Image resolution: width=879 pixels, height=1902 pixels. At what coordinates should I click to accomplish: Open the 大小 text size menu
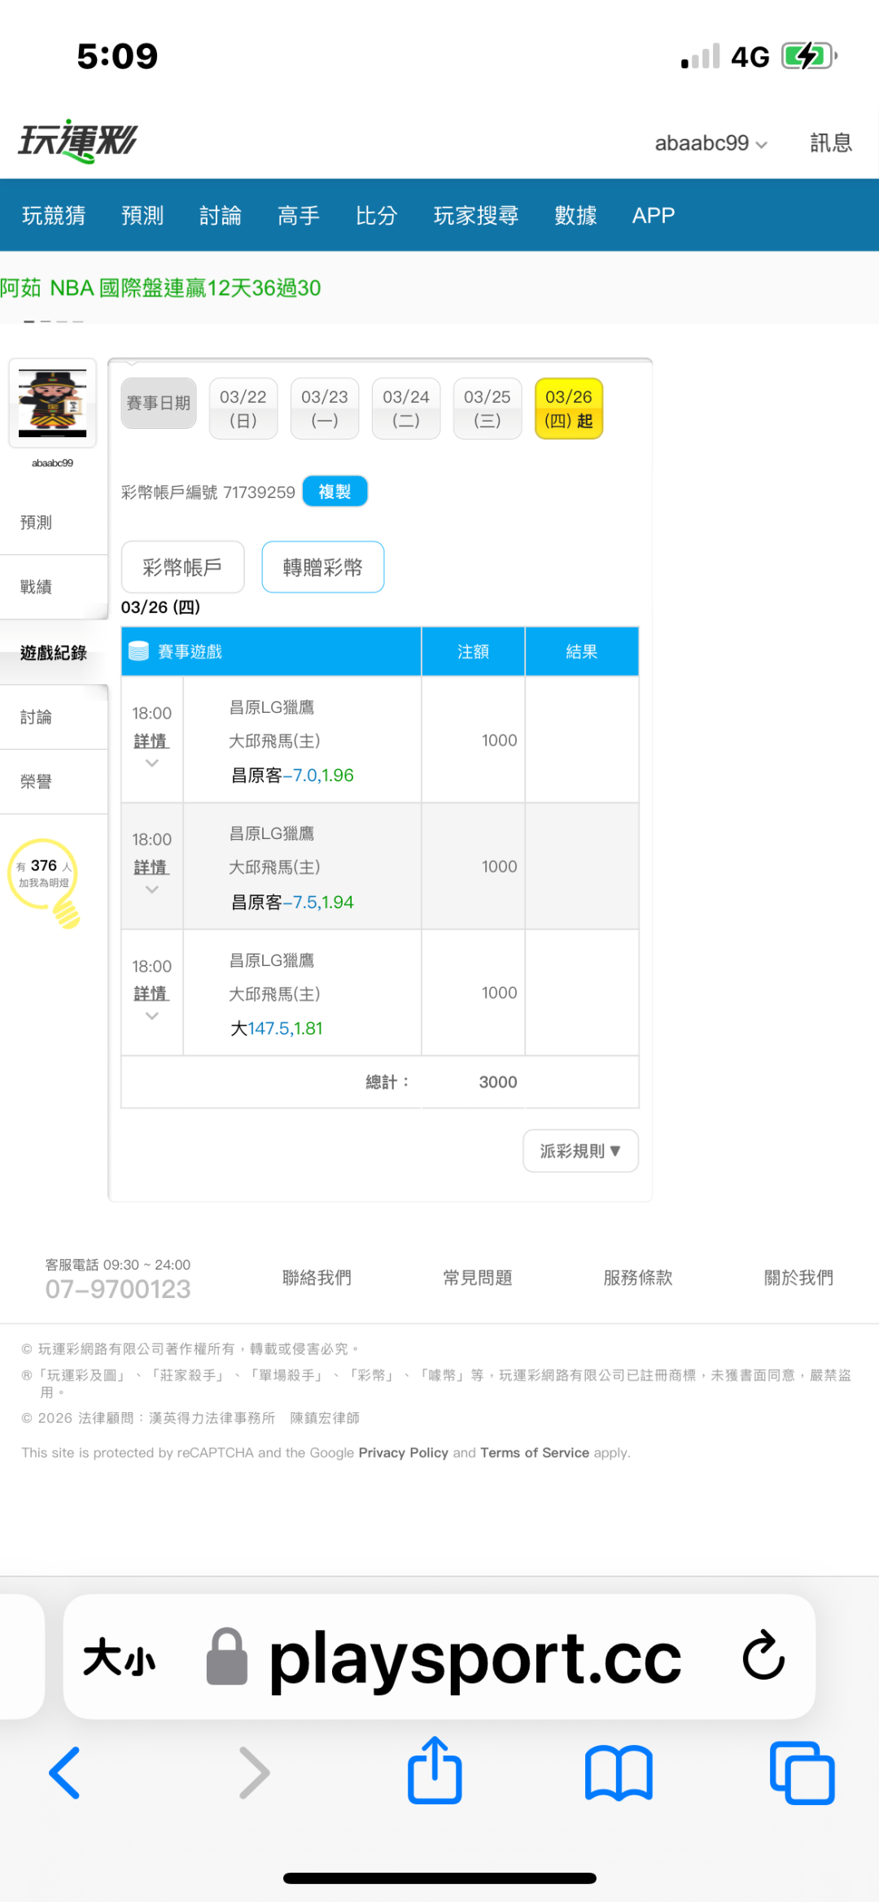point(119,1657)
